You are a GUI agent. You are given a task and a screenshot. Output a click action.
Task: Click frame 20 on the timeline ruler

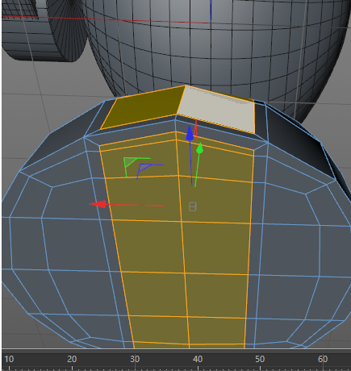pos(72,359)
